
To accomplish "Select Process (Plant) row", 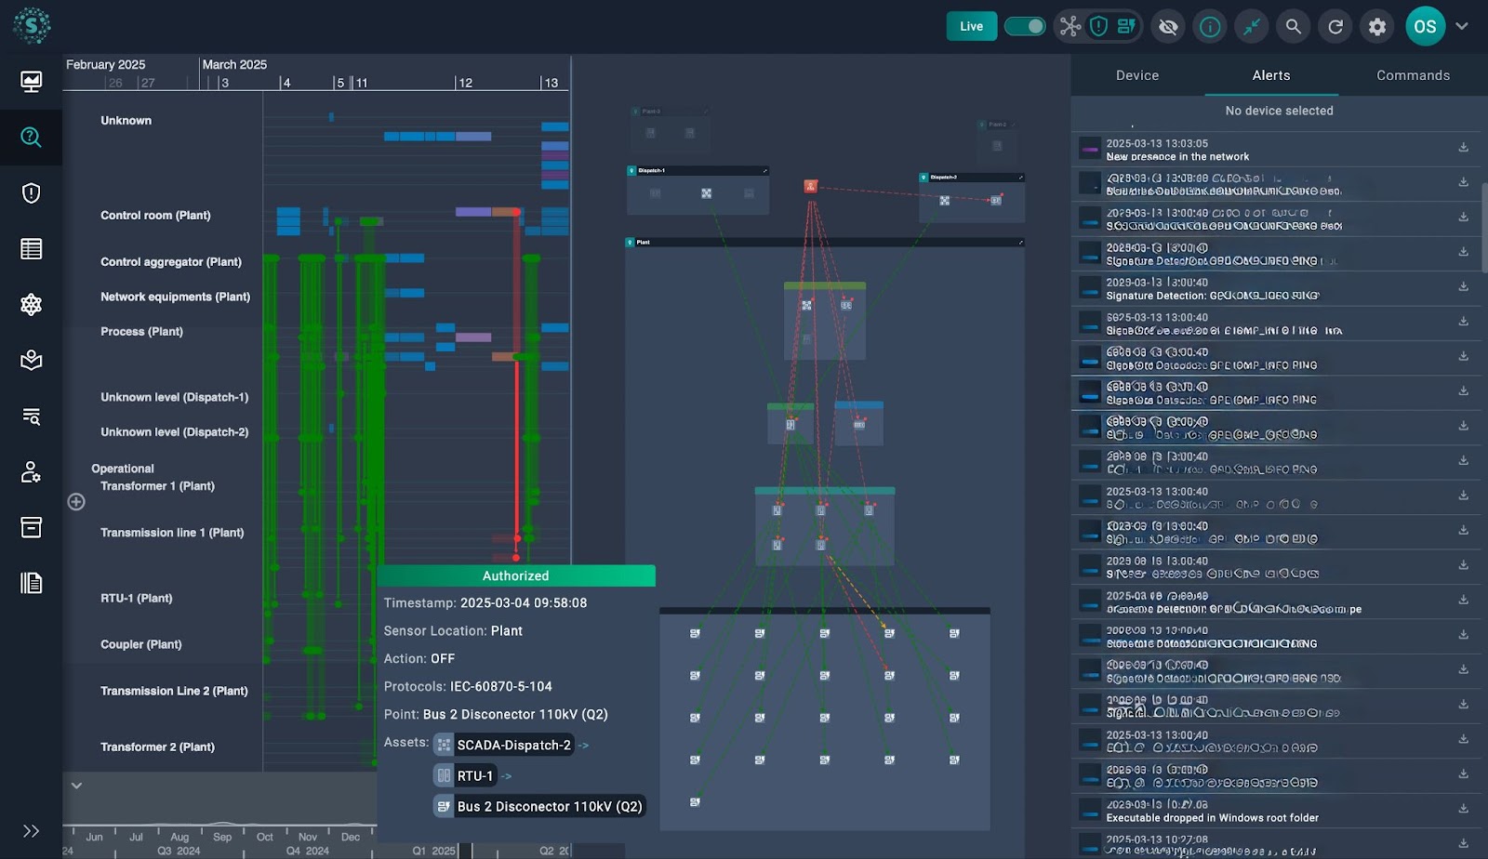I will [x=141, y=332].
